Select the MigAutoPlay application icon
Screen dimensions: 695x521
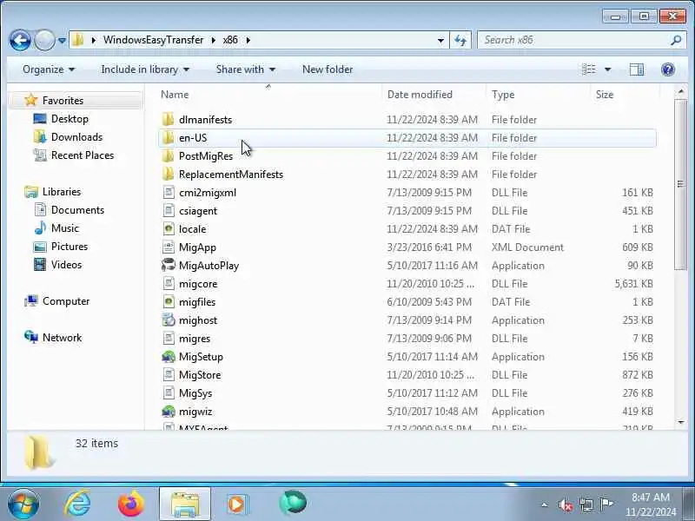click(x=168, y=265)
